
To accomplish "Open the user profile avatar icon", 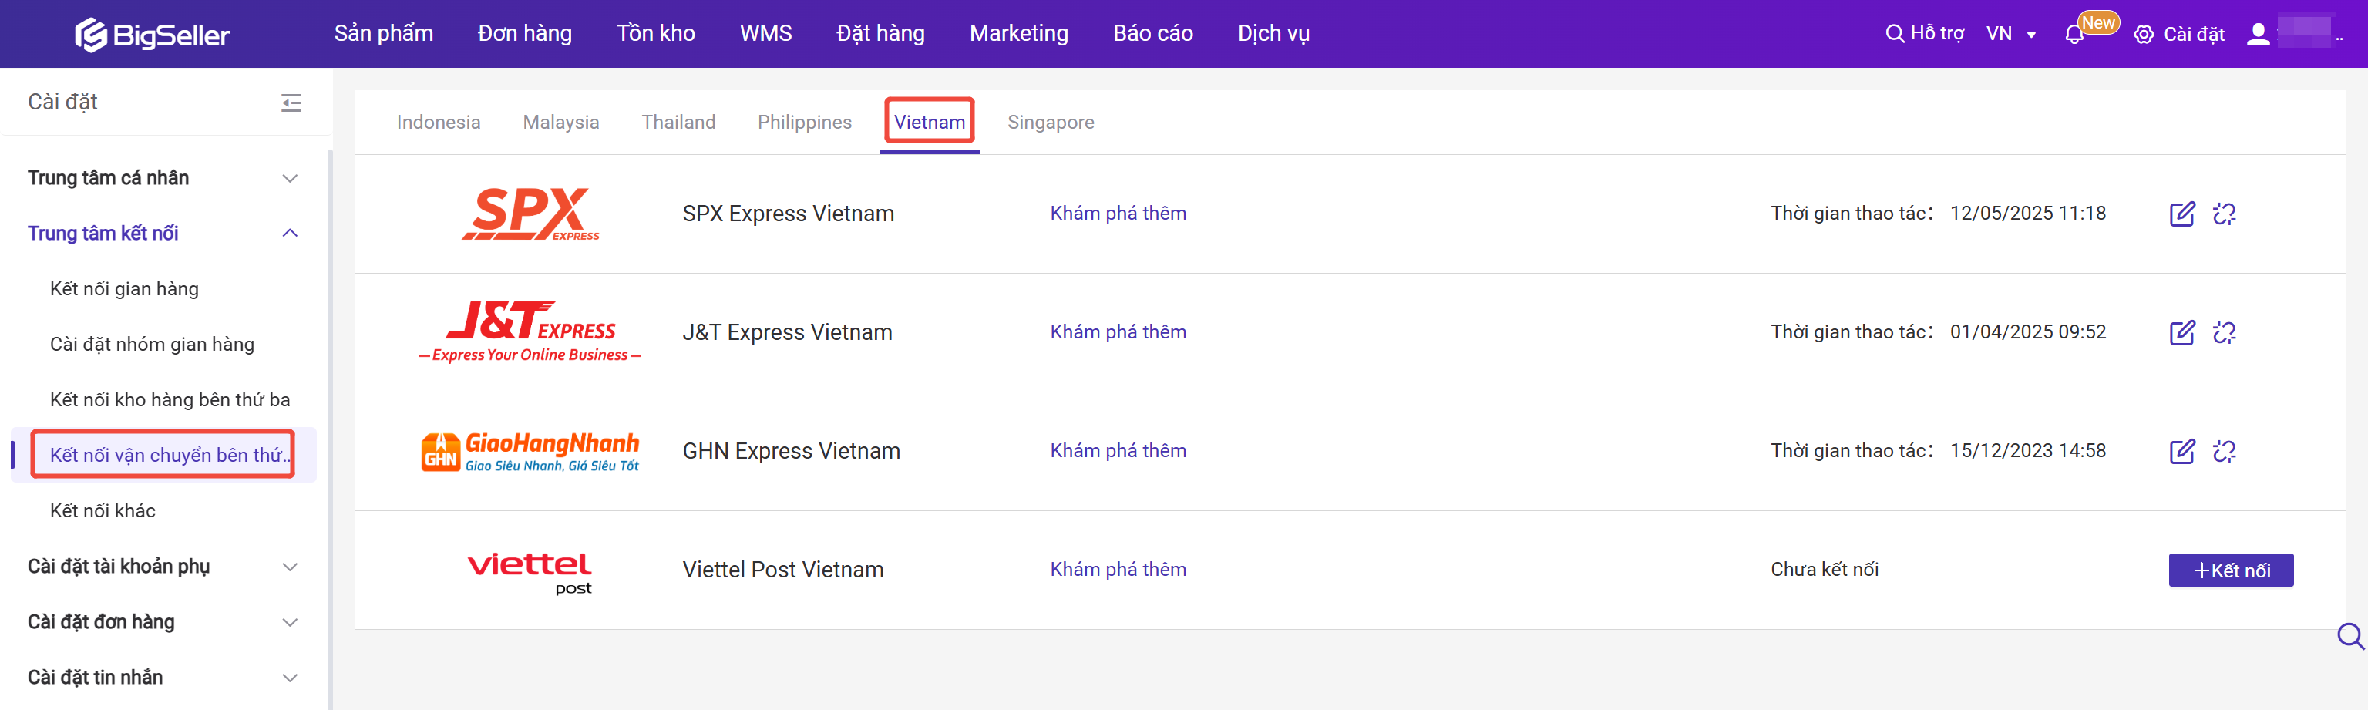I will [x=2258, y=34].
